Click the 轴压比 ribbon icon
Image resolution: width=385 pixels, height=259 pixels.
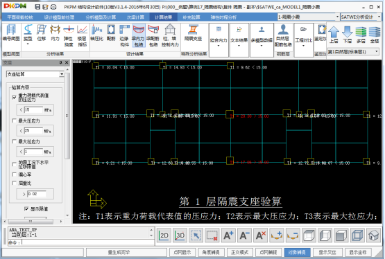tap(96, 33)
